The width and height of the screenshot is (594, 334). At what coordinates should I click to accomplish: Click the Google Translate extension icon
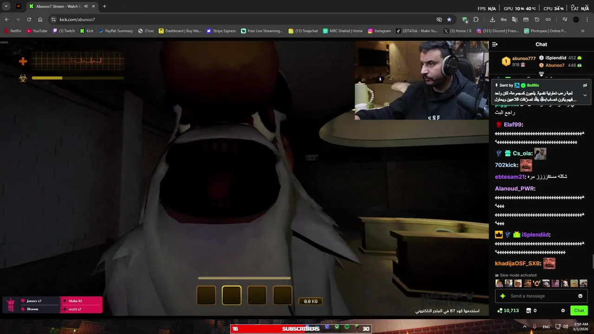pyautogui.click(x=515, y=19)
